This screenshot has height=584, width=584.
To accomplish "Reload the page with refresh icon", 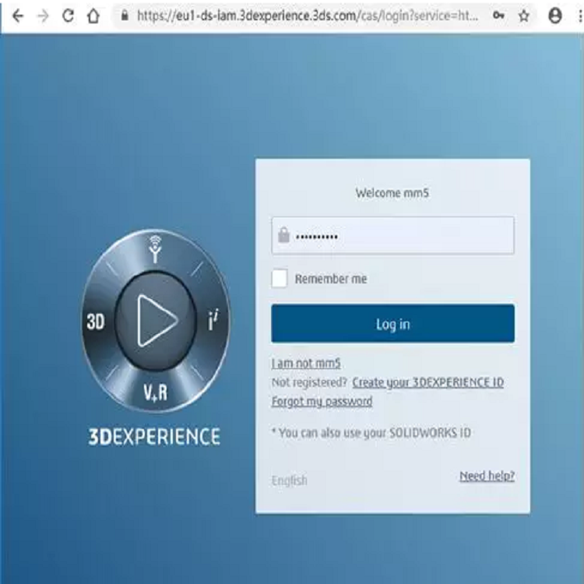I will point(68,16).
